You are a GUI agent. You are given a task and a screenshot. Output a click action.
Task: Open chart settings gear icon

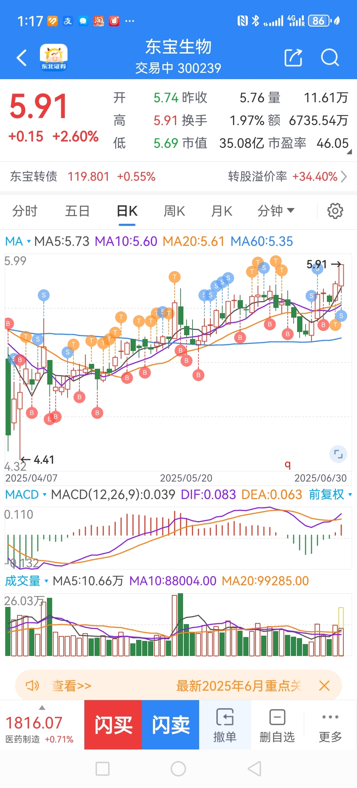(335, 211)
